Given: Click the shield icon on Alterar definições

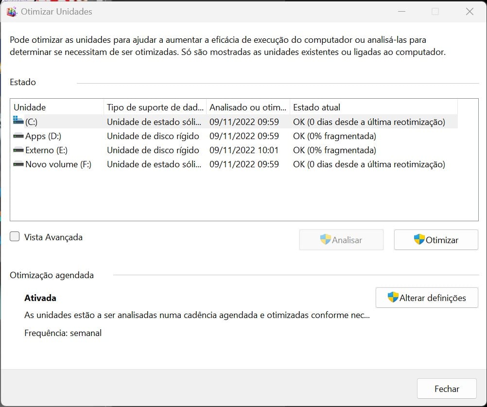Looking at the screenshot, I should coord(393,298).
